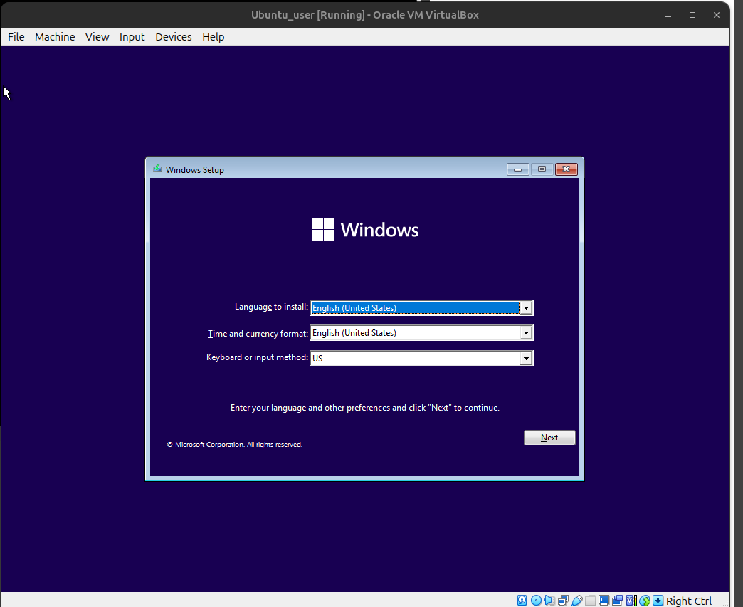Maximize the Windows Setup dialog

(542, 169)
